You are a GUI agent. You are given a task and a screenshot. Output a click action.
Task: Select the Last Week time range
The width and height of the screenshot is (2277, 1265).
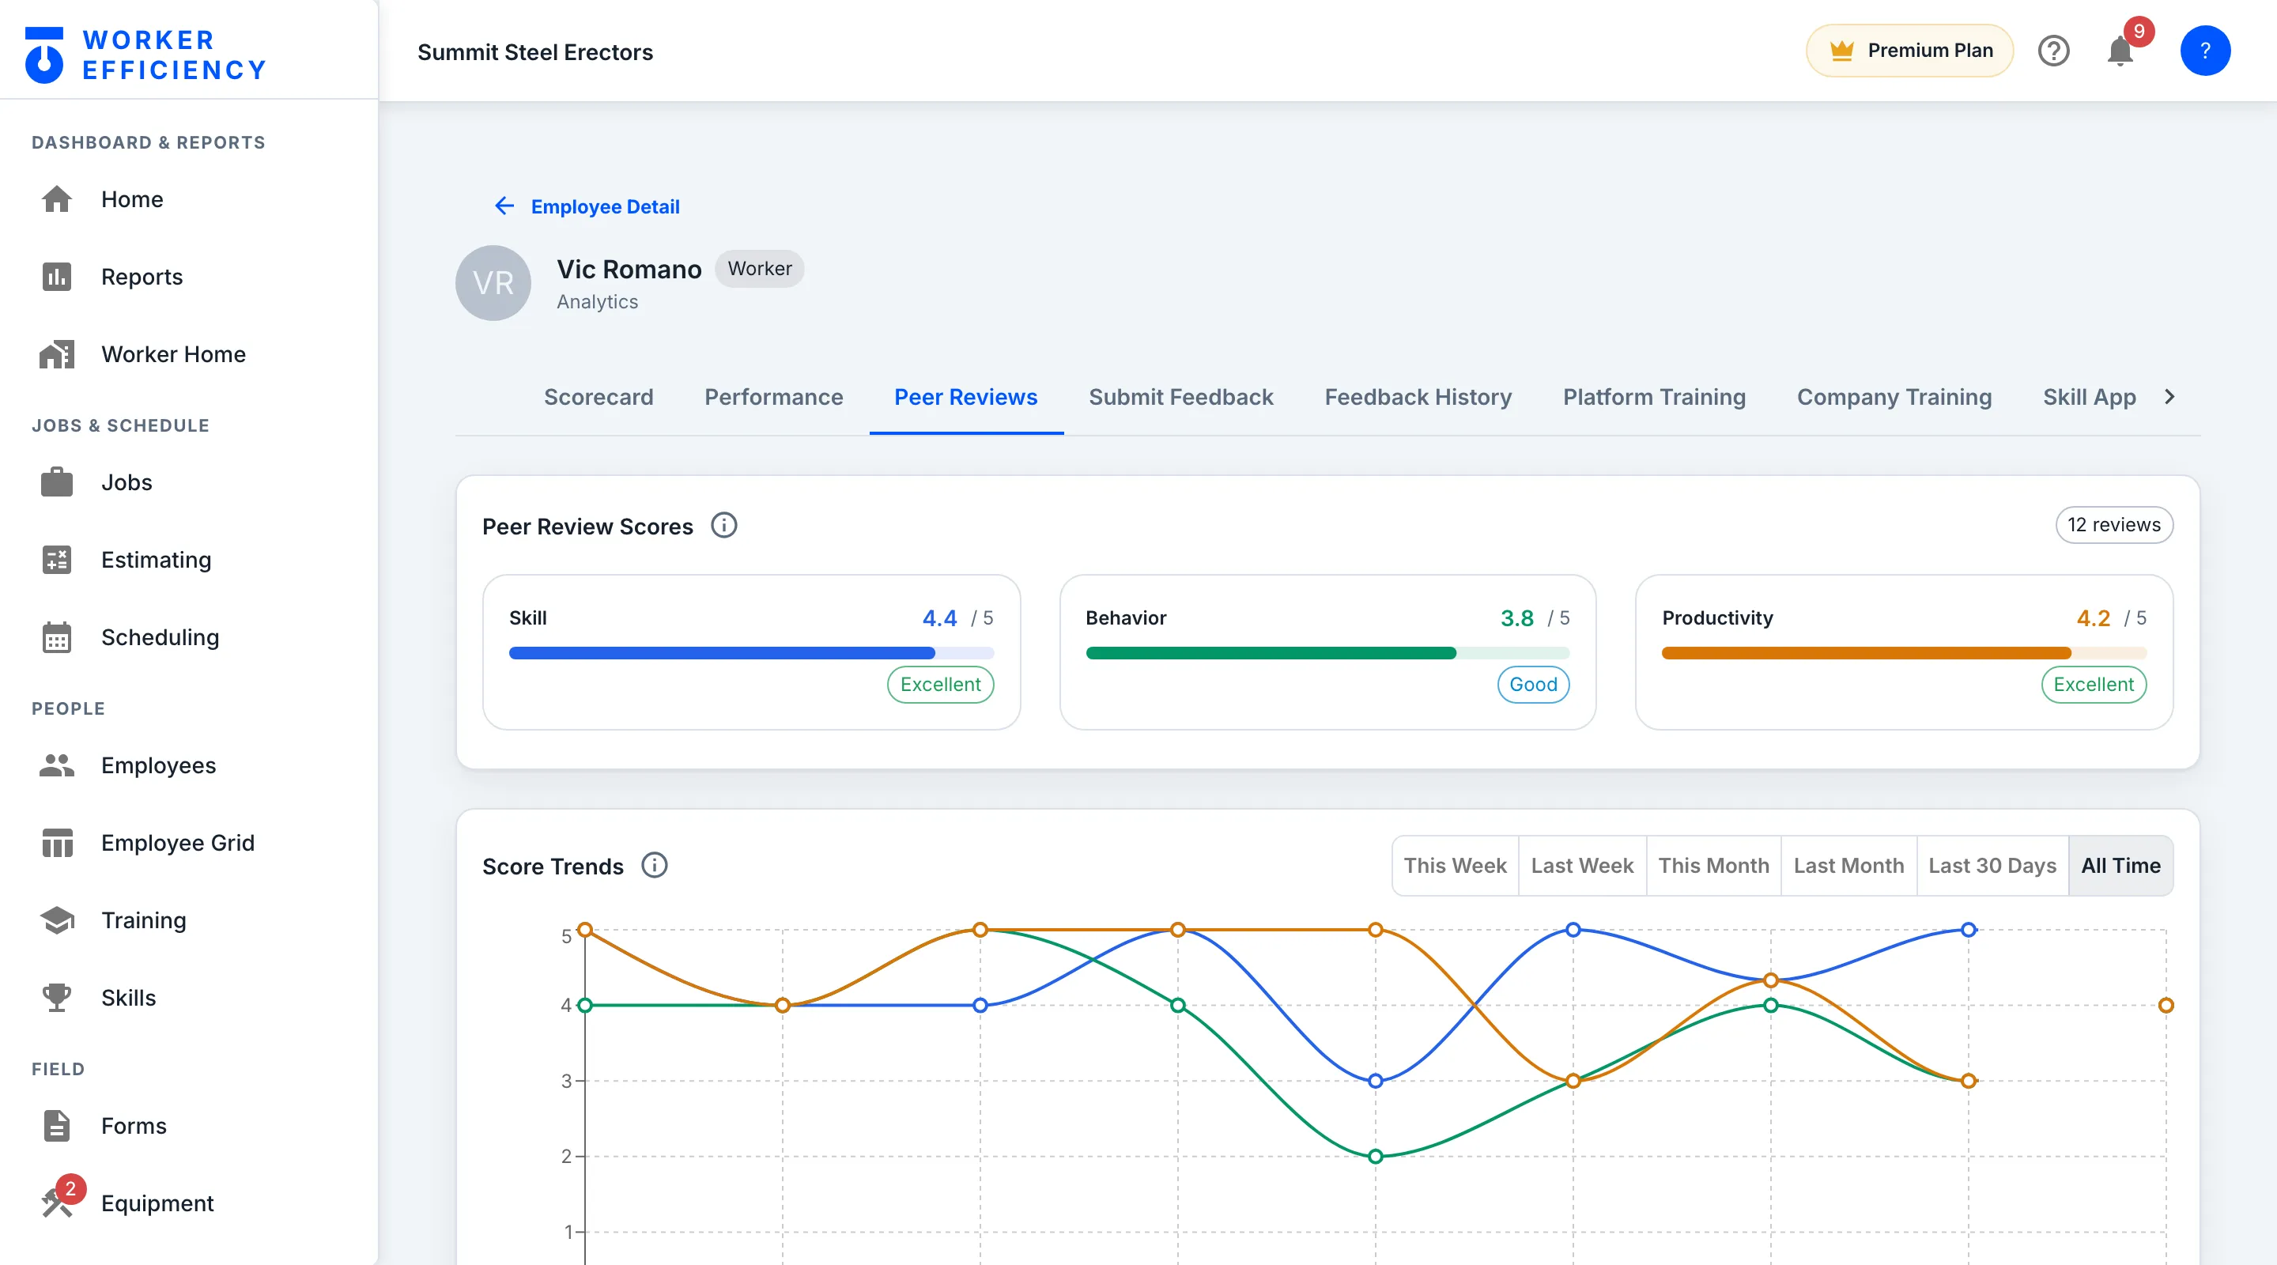(x=1581, y=866)
